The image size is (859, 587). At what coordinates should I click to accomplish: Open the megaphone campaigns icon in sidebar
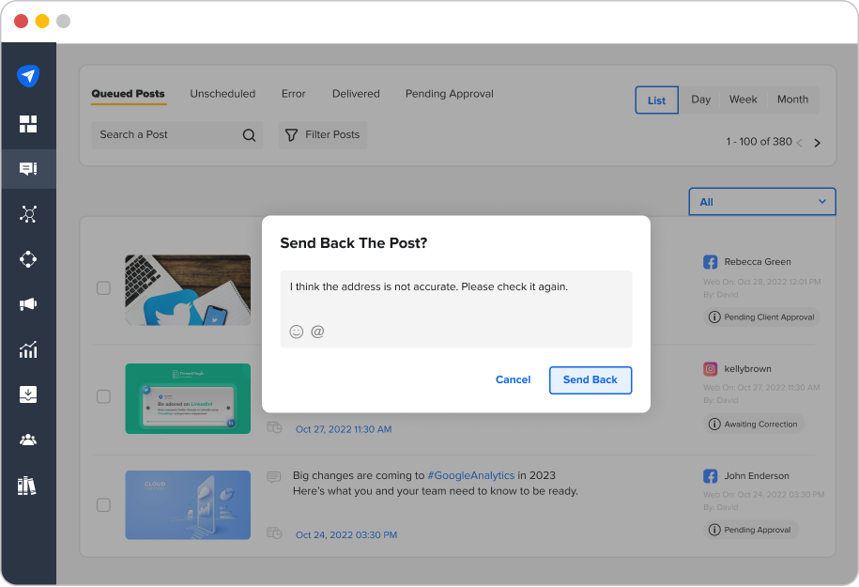point(28,304)
